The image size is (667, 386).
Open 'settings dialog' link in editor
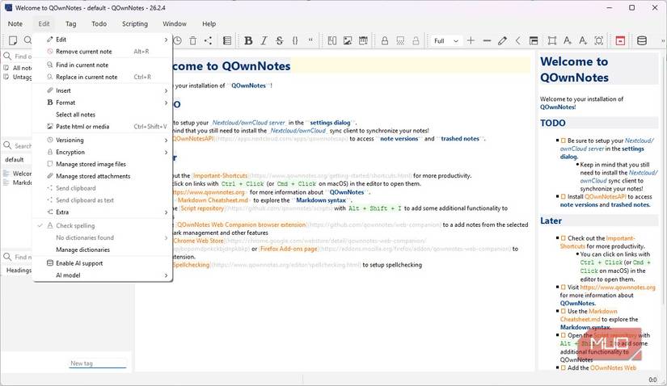330,123
